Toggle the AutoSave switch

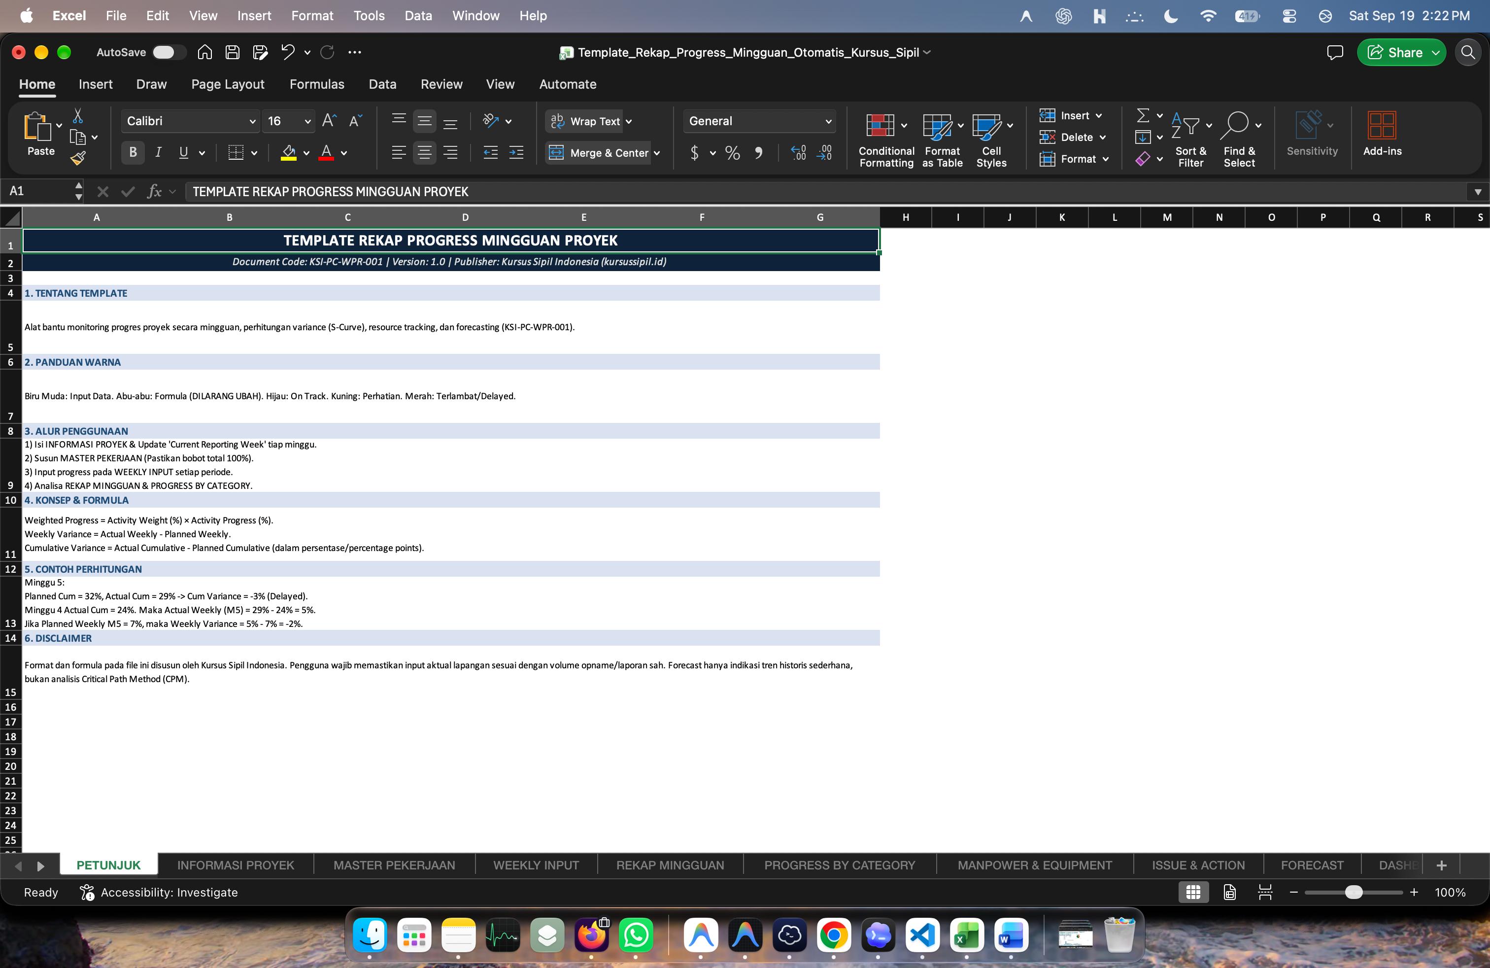point(169,53)
